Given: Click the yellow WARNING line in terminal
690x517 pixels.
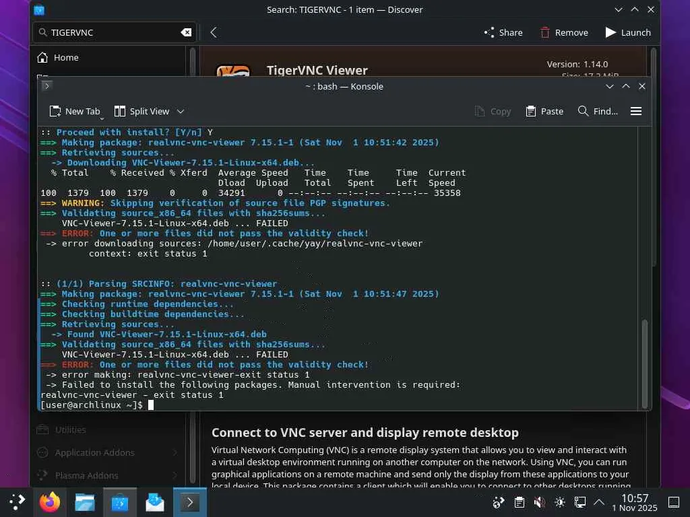Looking at the screenshot, I should pyautogui.click(x=215, y=203).
